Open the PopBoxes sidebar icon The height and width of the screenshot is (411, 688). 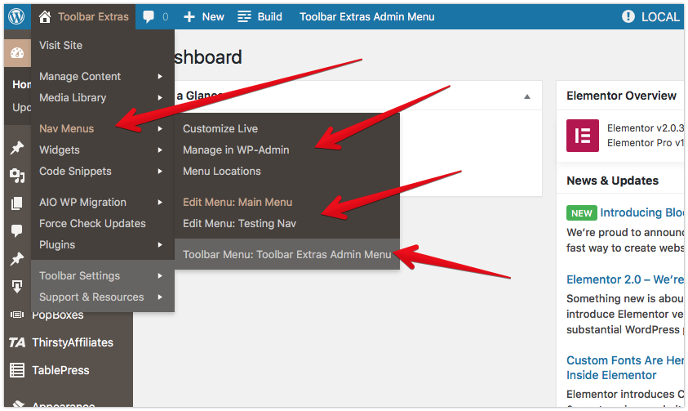[x=16, y=315]
